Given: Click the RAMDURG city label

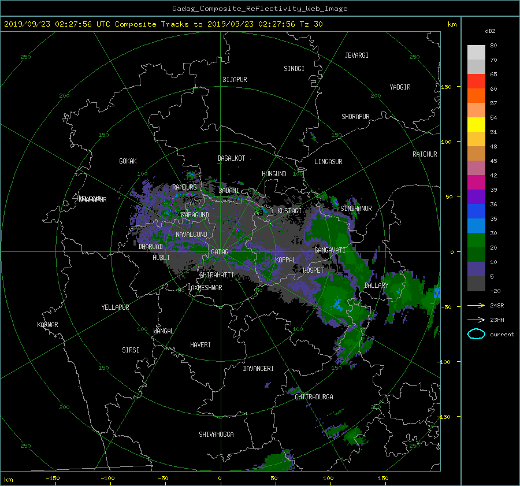Looking at the screenshot, I should pos(184,187).
